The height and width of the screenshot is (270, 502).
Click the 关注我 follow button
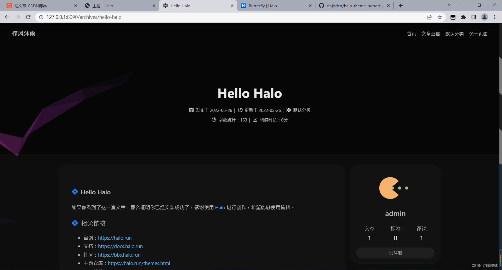pos(395,253)
